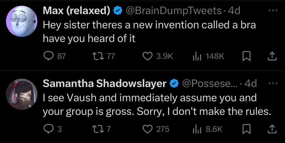Open @BrainDumpTweets profile handle
Viewport: 285px width, 143px height.
(x=175, y=11)
